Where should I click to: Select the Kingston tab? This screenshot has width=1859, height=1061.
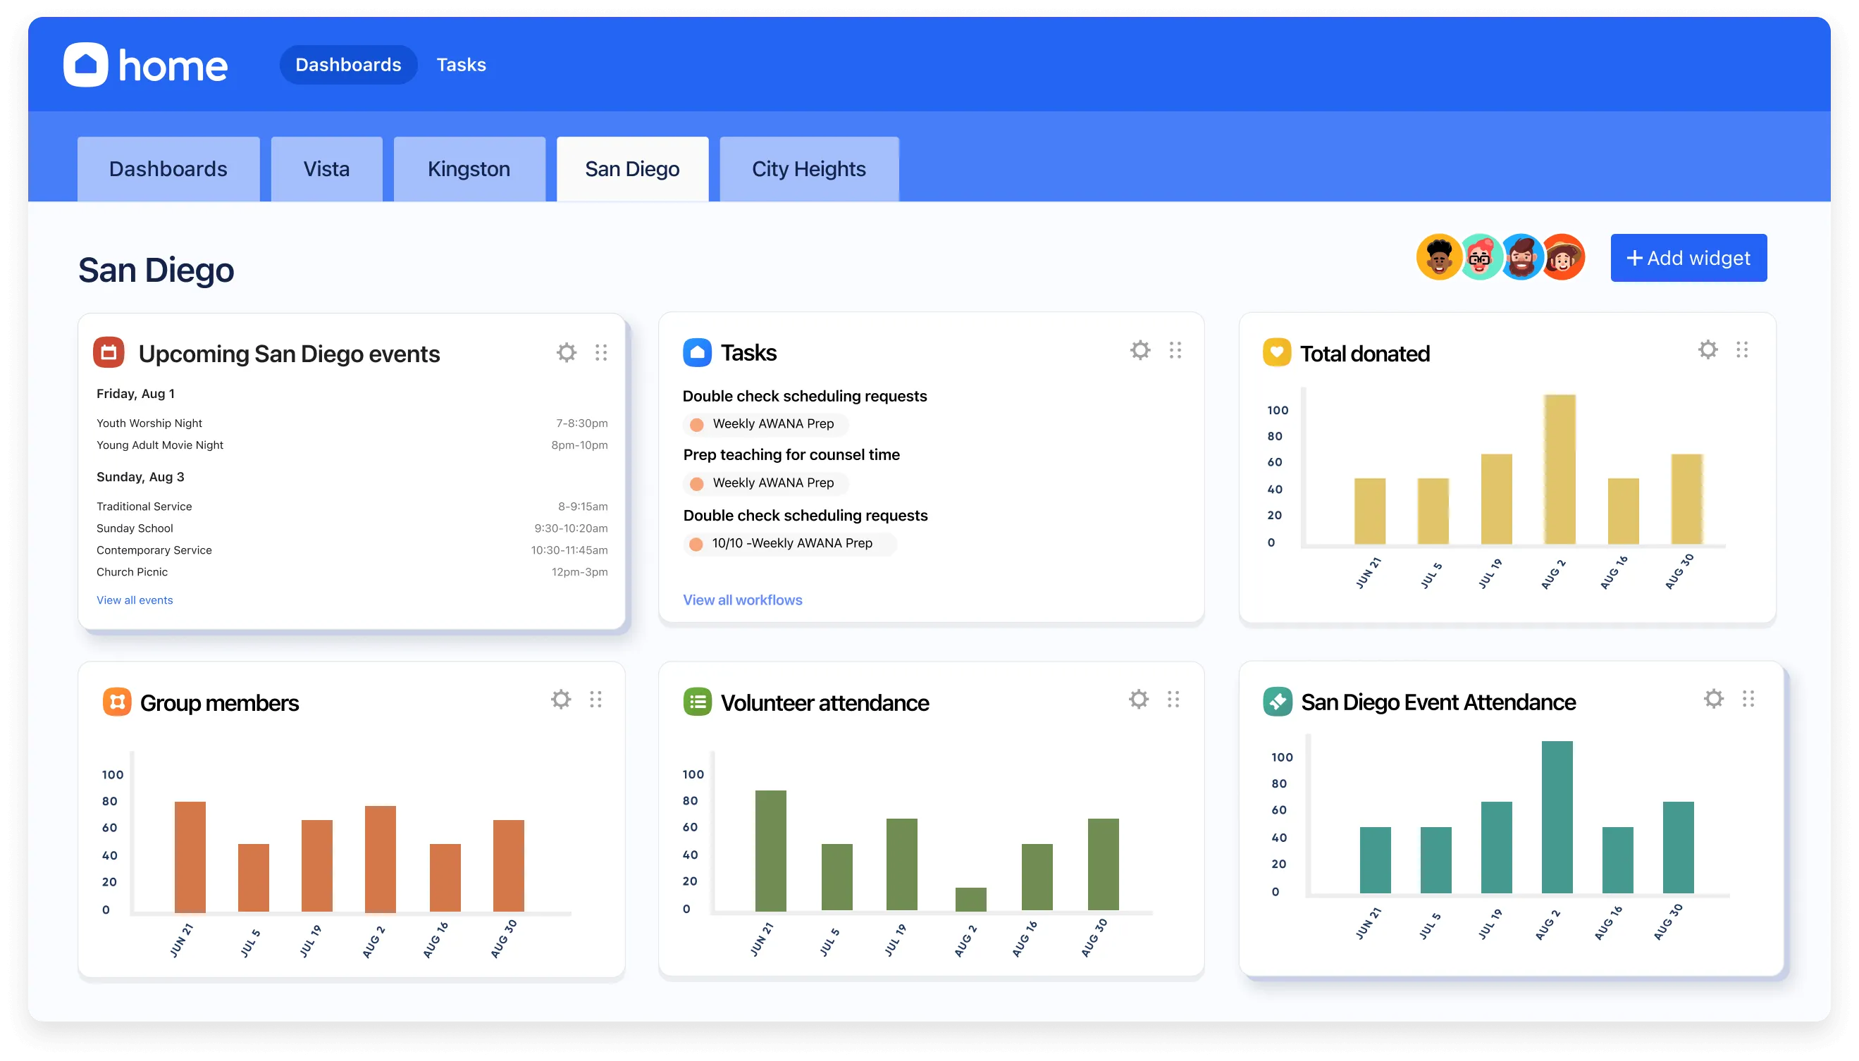pos(469,169)
